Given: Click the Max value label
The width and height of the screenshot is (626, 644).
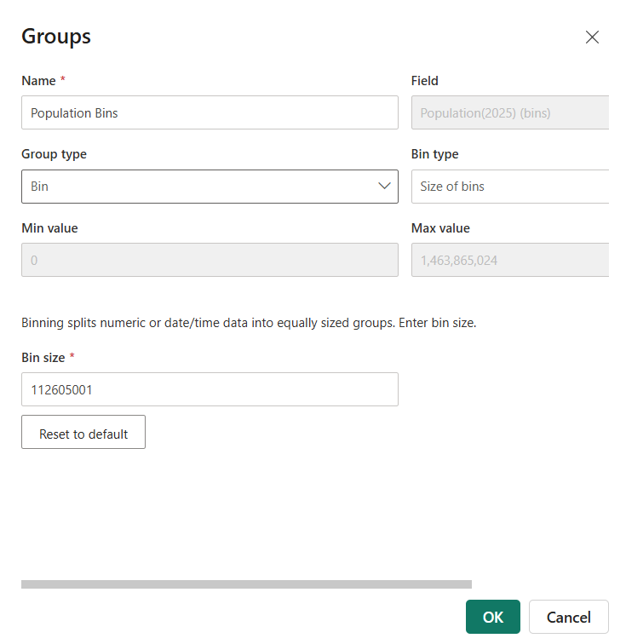Looking at the screenshot, I should (x=440, y=228).
